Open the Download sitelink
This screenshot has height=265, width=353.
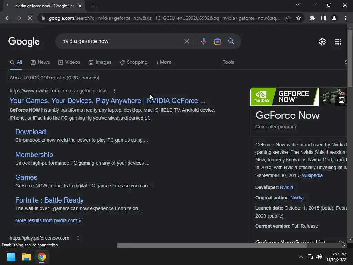(x=30, y=132)
